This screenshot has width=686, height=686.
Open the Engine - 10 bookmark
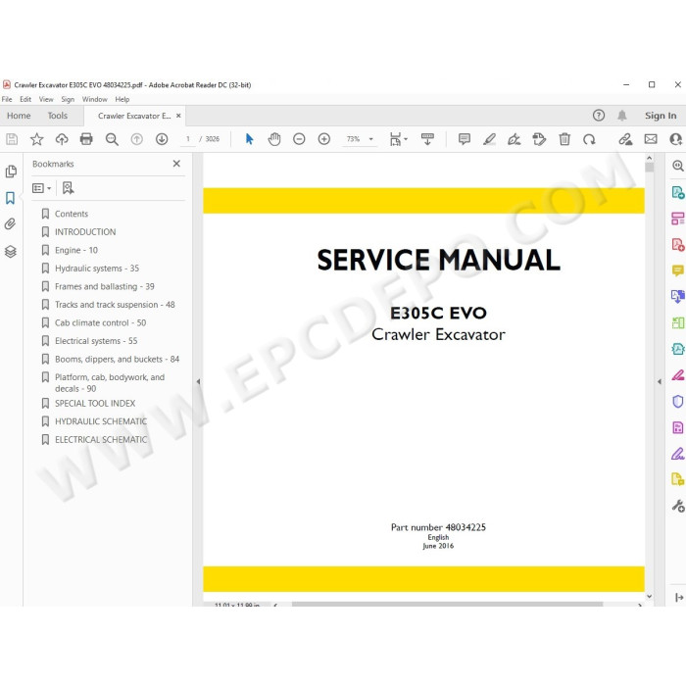76,250
